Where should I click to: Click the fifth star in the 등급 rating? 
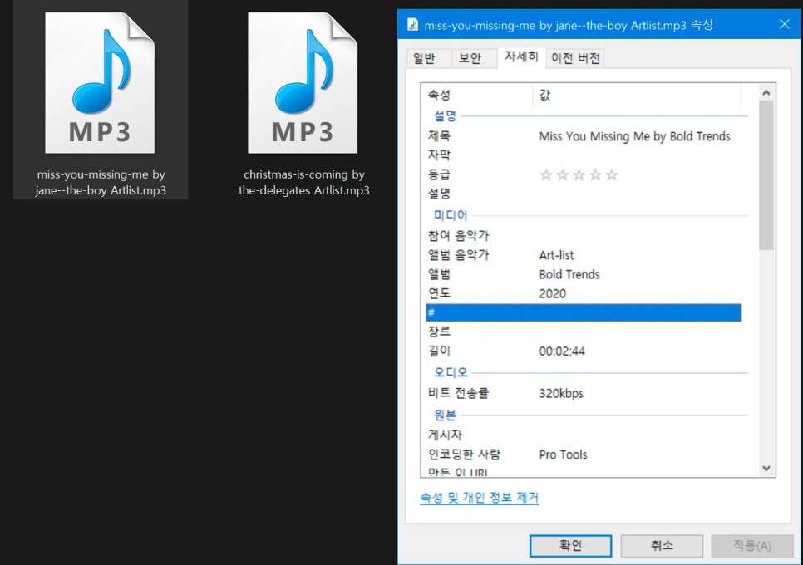[612, 174]
